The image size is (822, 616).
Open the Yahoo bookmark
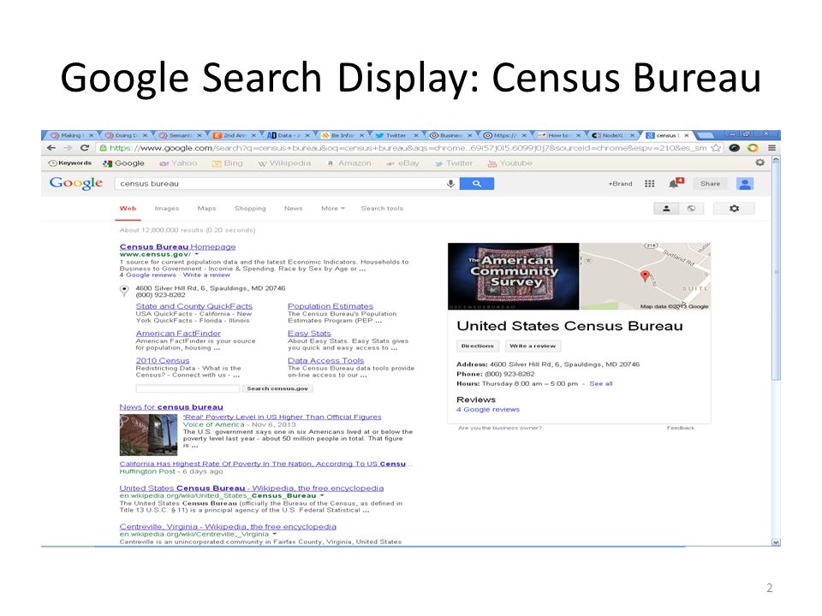tap(178, 163)
